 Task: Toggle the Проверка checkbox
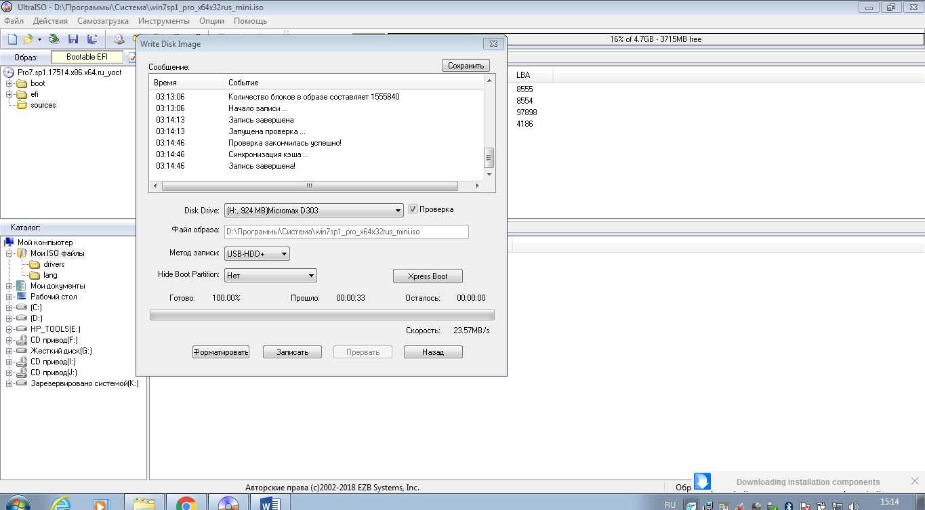[x=413, y=209]
